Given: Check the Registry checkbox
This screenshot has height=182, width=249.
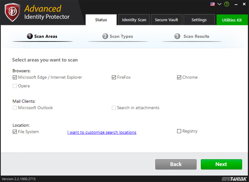Looking at the screenshot, I should (x=179, y=131).
